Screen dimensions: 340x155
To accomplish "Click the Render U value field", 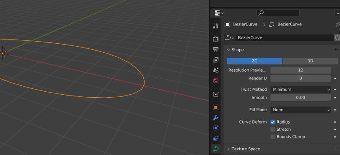I will [x=300, y=78].
